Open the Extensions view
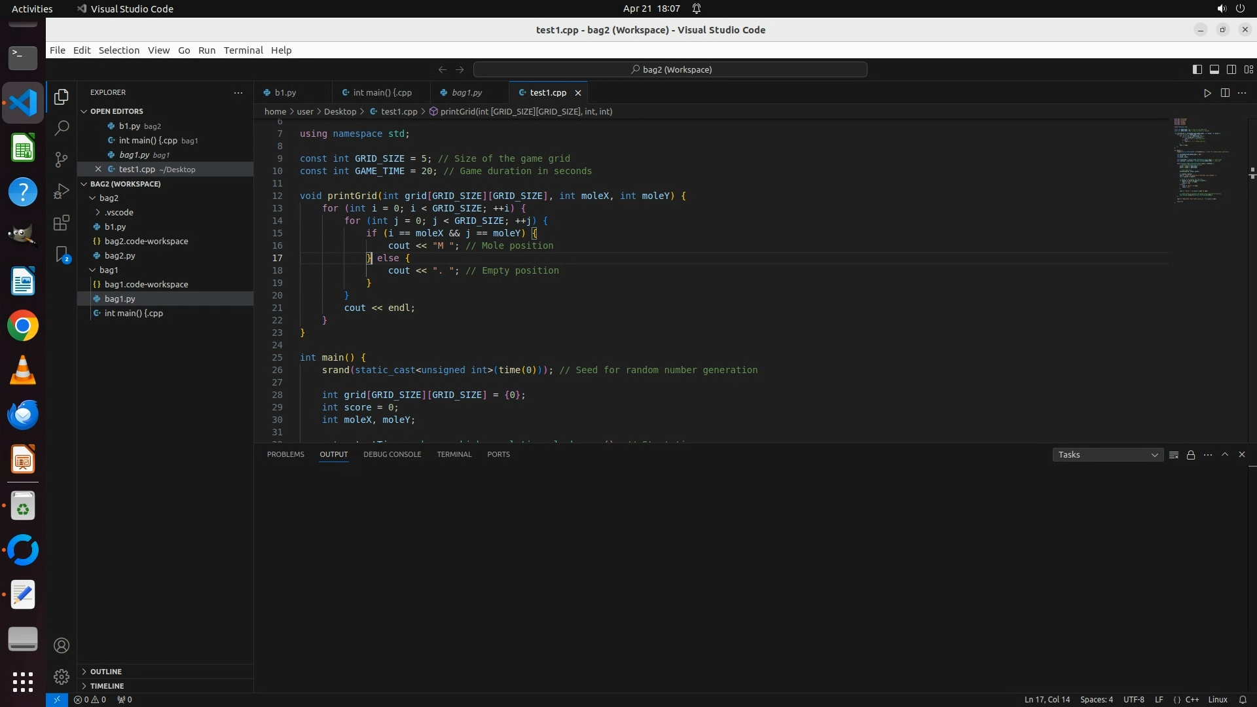The height and width of the screenshot is (707, 1257). tap(62, 223)
